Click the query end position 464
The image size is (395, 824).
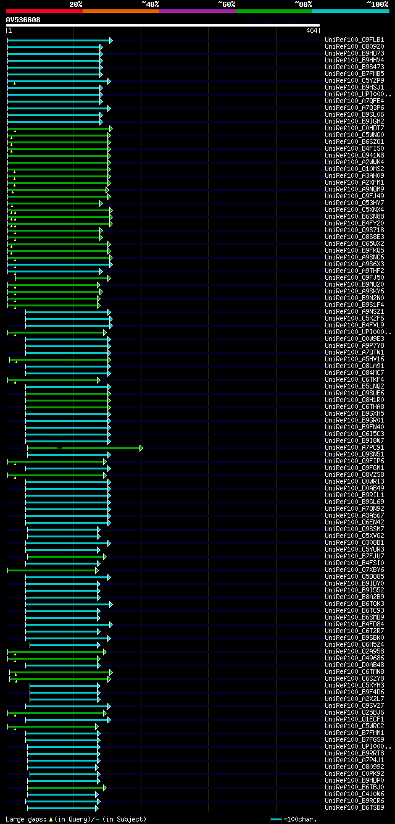[x=312, y=30]
